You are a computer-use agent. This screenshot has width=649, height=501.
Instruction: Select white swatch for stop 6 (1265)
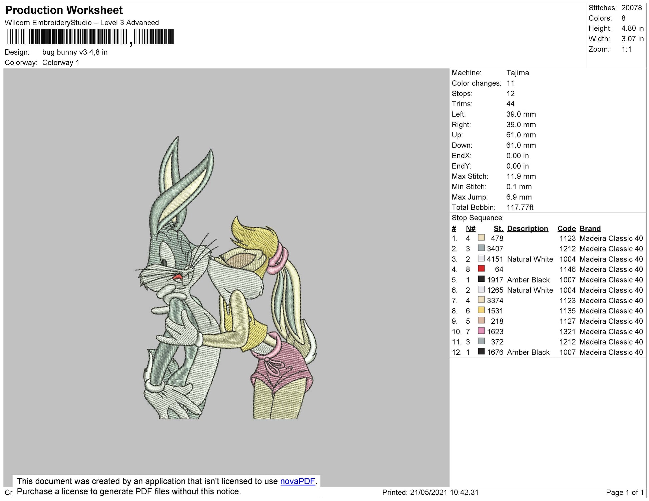pos(481,289)
